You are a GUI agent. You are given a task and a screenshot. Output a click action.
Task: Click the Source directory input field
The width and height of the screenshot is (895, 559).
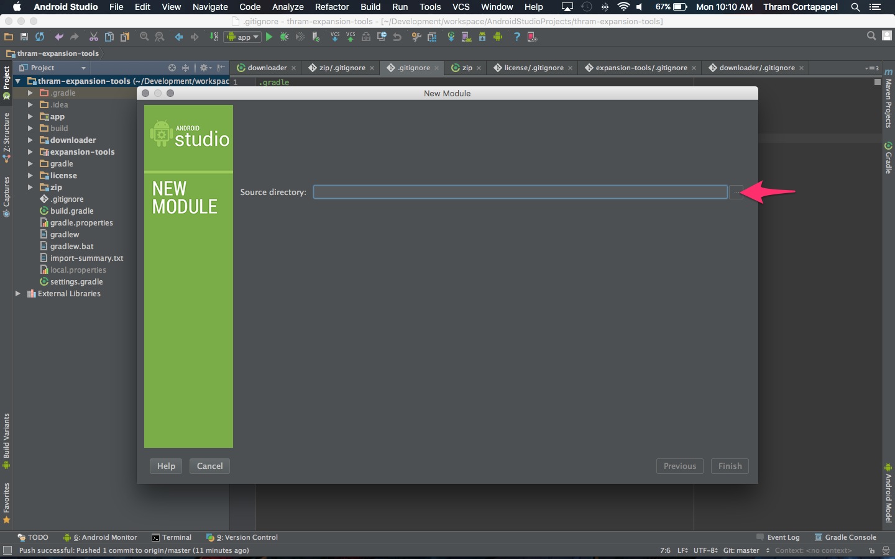(x=520, y=192)
